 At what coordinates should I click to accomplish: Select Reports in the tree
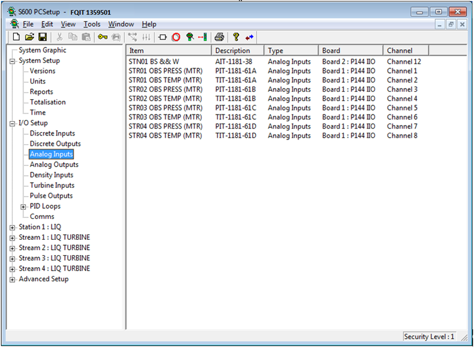point(41,92)
